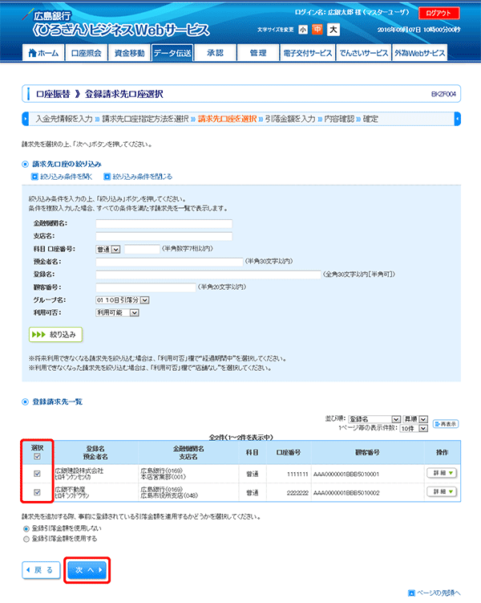Click the green 絞り込み button
The height and width of the screenshot is (603, 481).
(x=55, y=335)
